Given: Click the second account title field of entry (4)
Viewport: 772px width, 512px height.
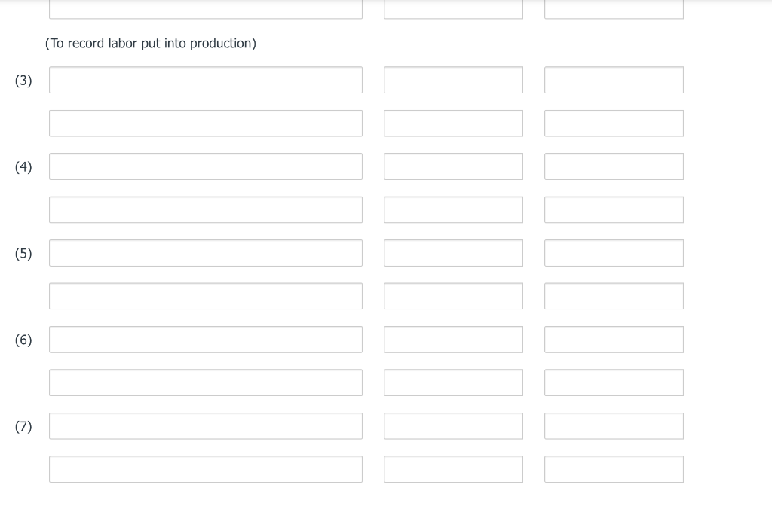Looking at the screenshot, I should pos(205,209).
